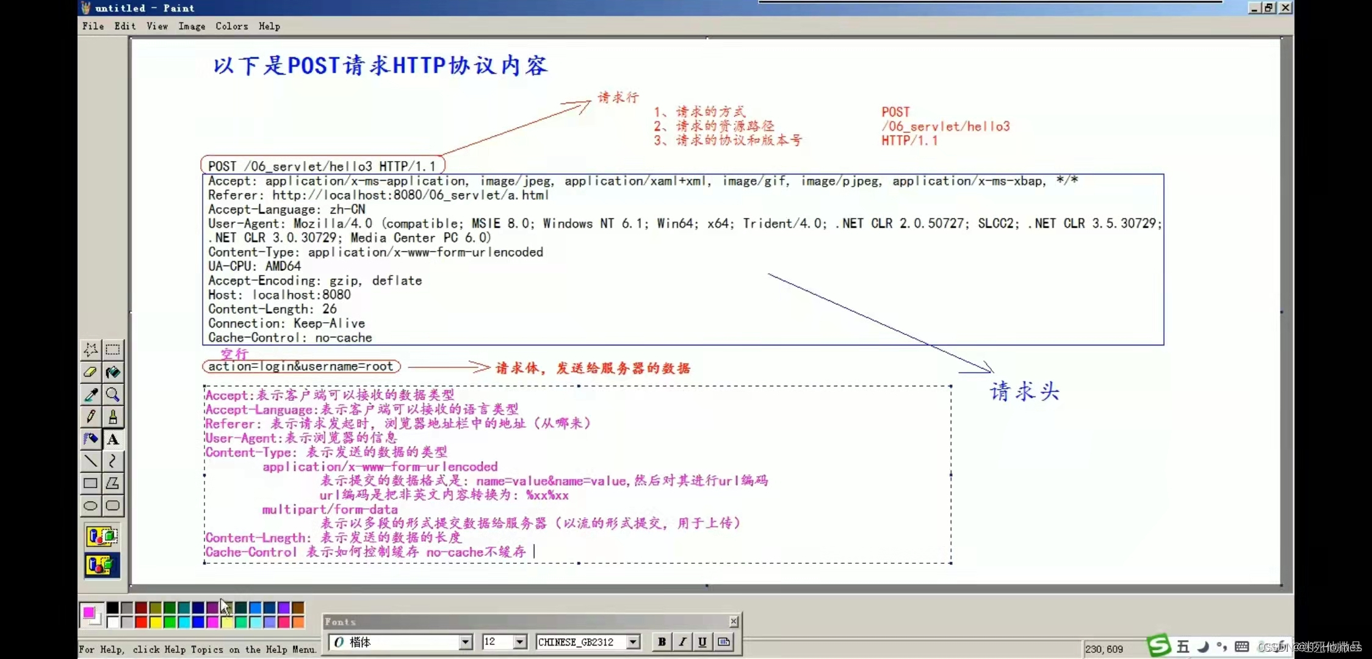Open the font size dropdown showing 12
Image resolution: width=1372 pixels, height=659 pixels.
point(519,642)
